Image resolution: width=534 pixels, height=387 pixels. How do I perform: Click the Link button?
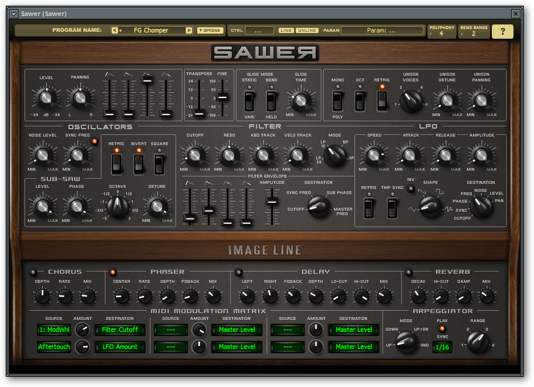[x=286, y=31]
